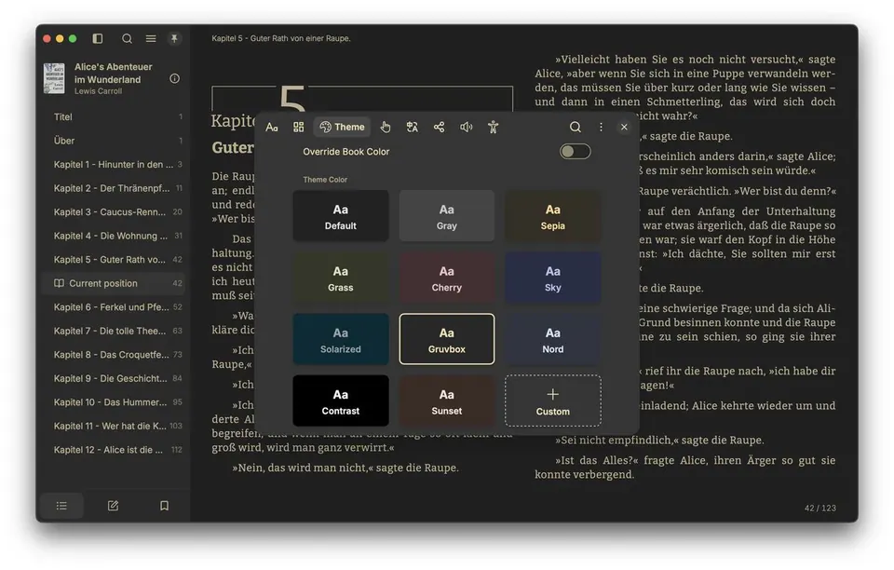The height and width of the screenshot is (570, 894).
Task: Open the text-to-speech speaker settings icon
Action: point(466,127)
